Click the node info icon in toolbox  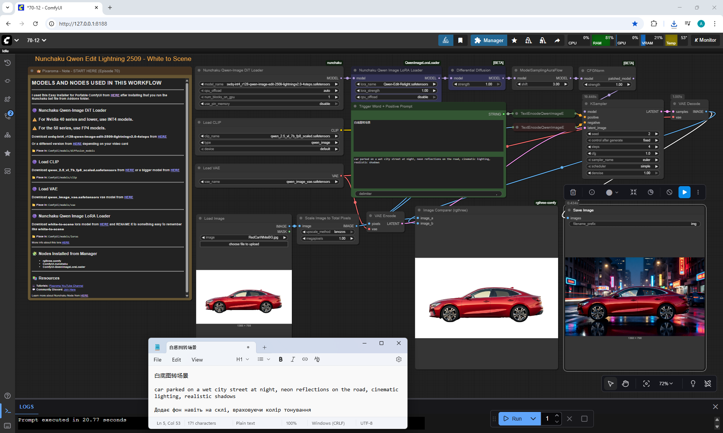tap(592, 192)
